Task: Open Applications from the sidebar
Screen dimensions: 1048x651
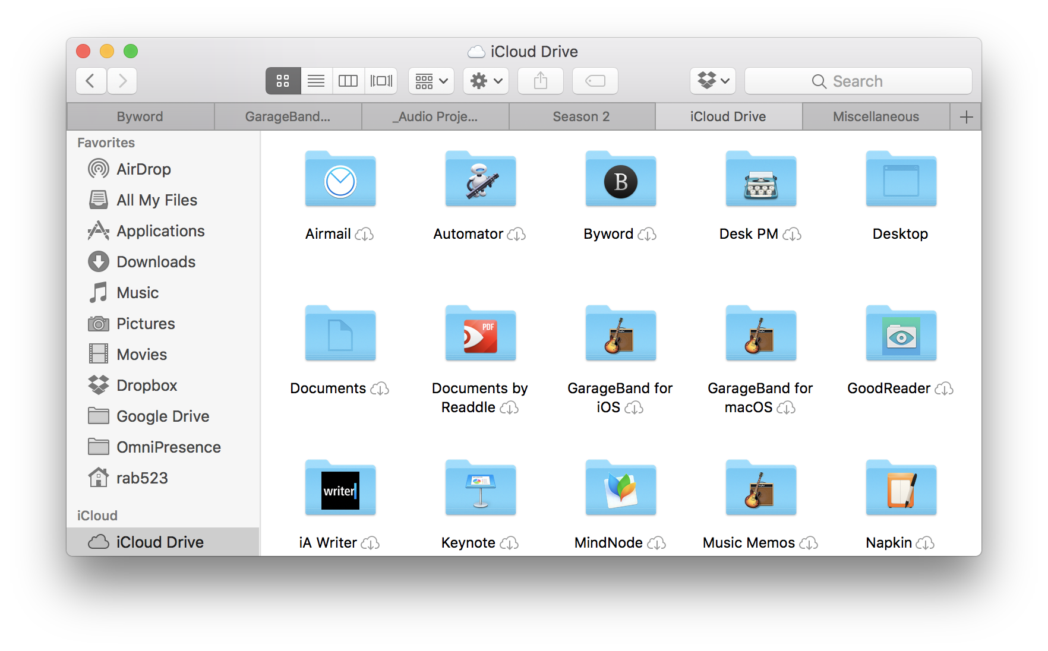Action: (x=163, y=231)
